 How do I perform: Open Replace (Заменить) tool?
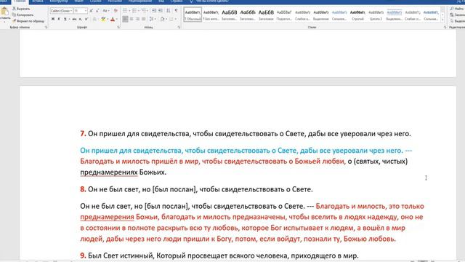click(457, 15)
